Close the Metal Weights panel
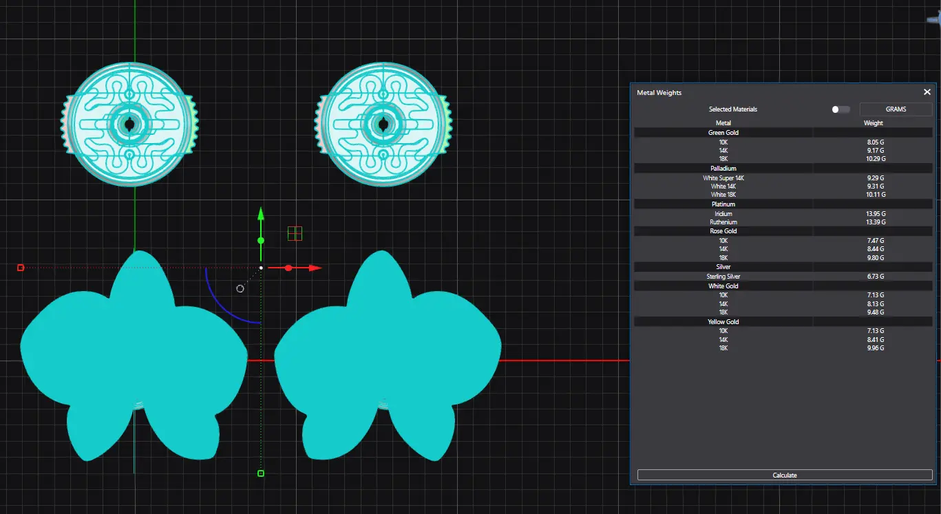The height and width of the screenshot is (514, 941). point(927,92)
